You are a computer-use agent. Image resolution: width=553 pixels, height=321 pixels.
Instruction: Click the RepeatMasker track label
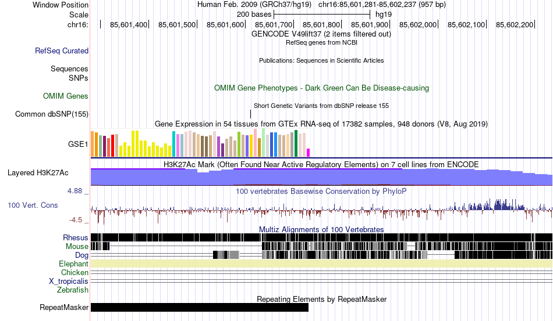[64, 307]
